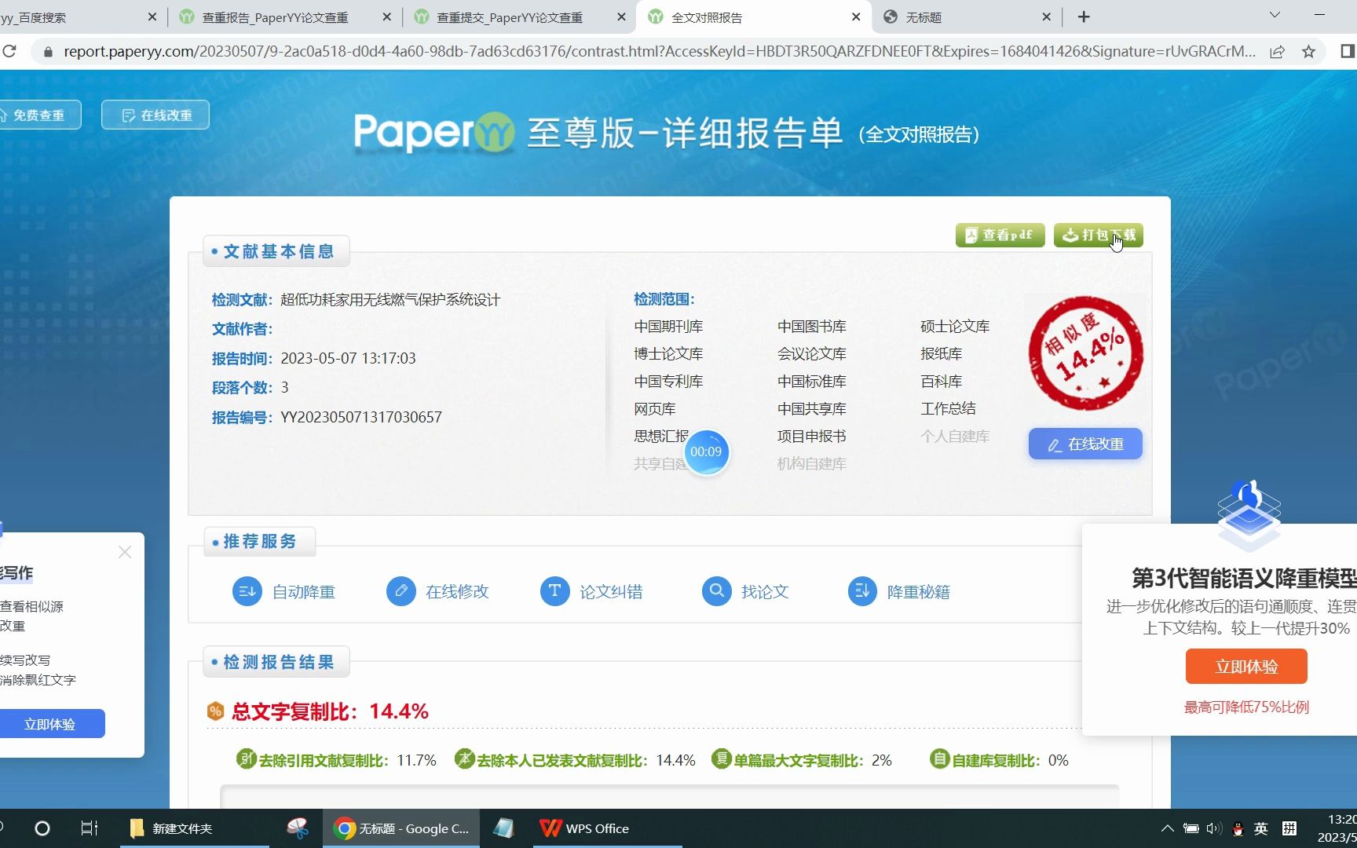Image resolution: width=1357 pixels, height=848 pixels.
Task: Click the 自建库复制比 icon
Action: pos(940,758)
